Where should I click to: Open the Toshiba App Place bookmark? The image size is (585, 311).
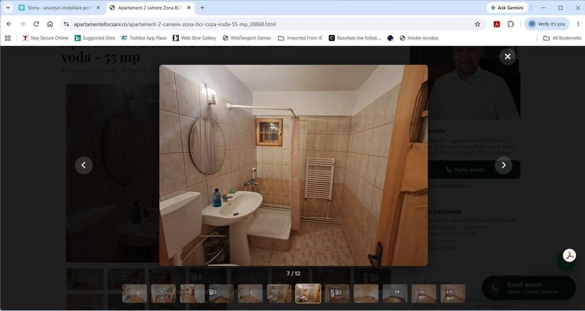pyautogui.click(x=144, y=38)
